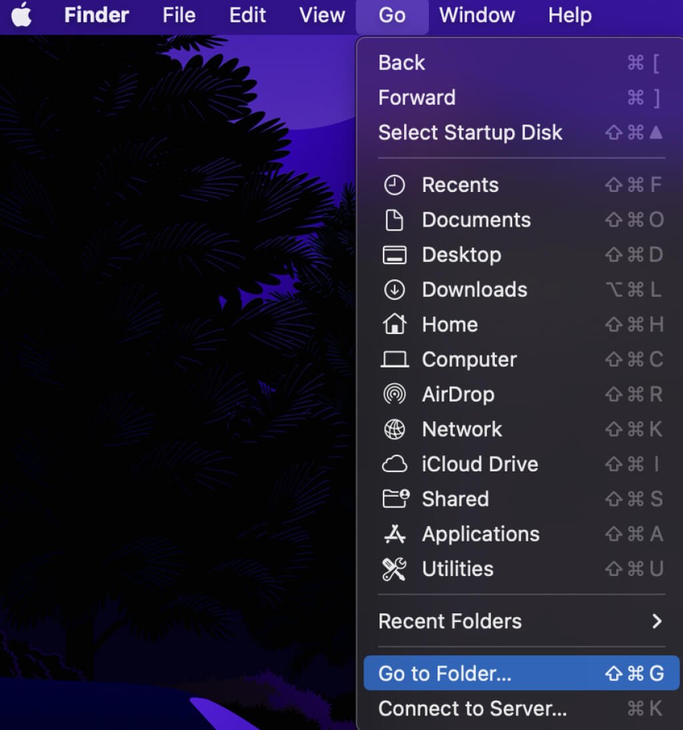Open the View menu
Screen dimensions: 683x730
click(322, 15)
